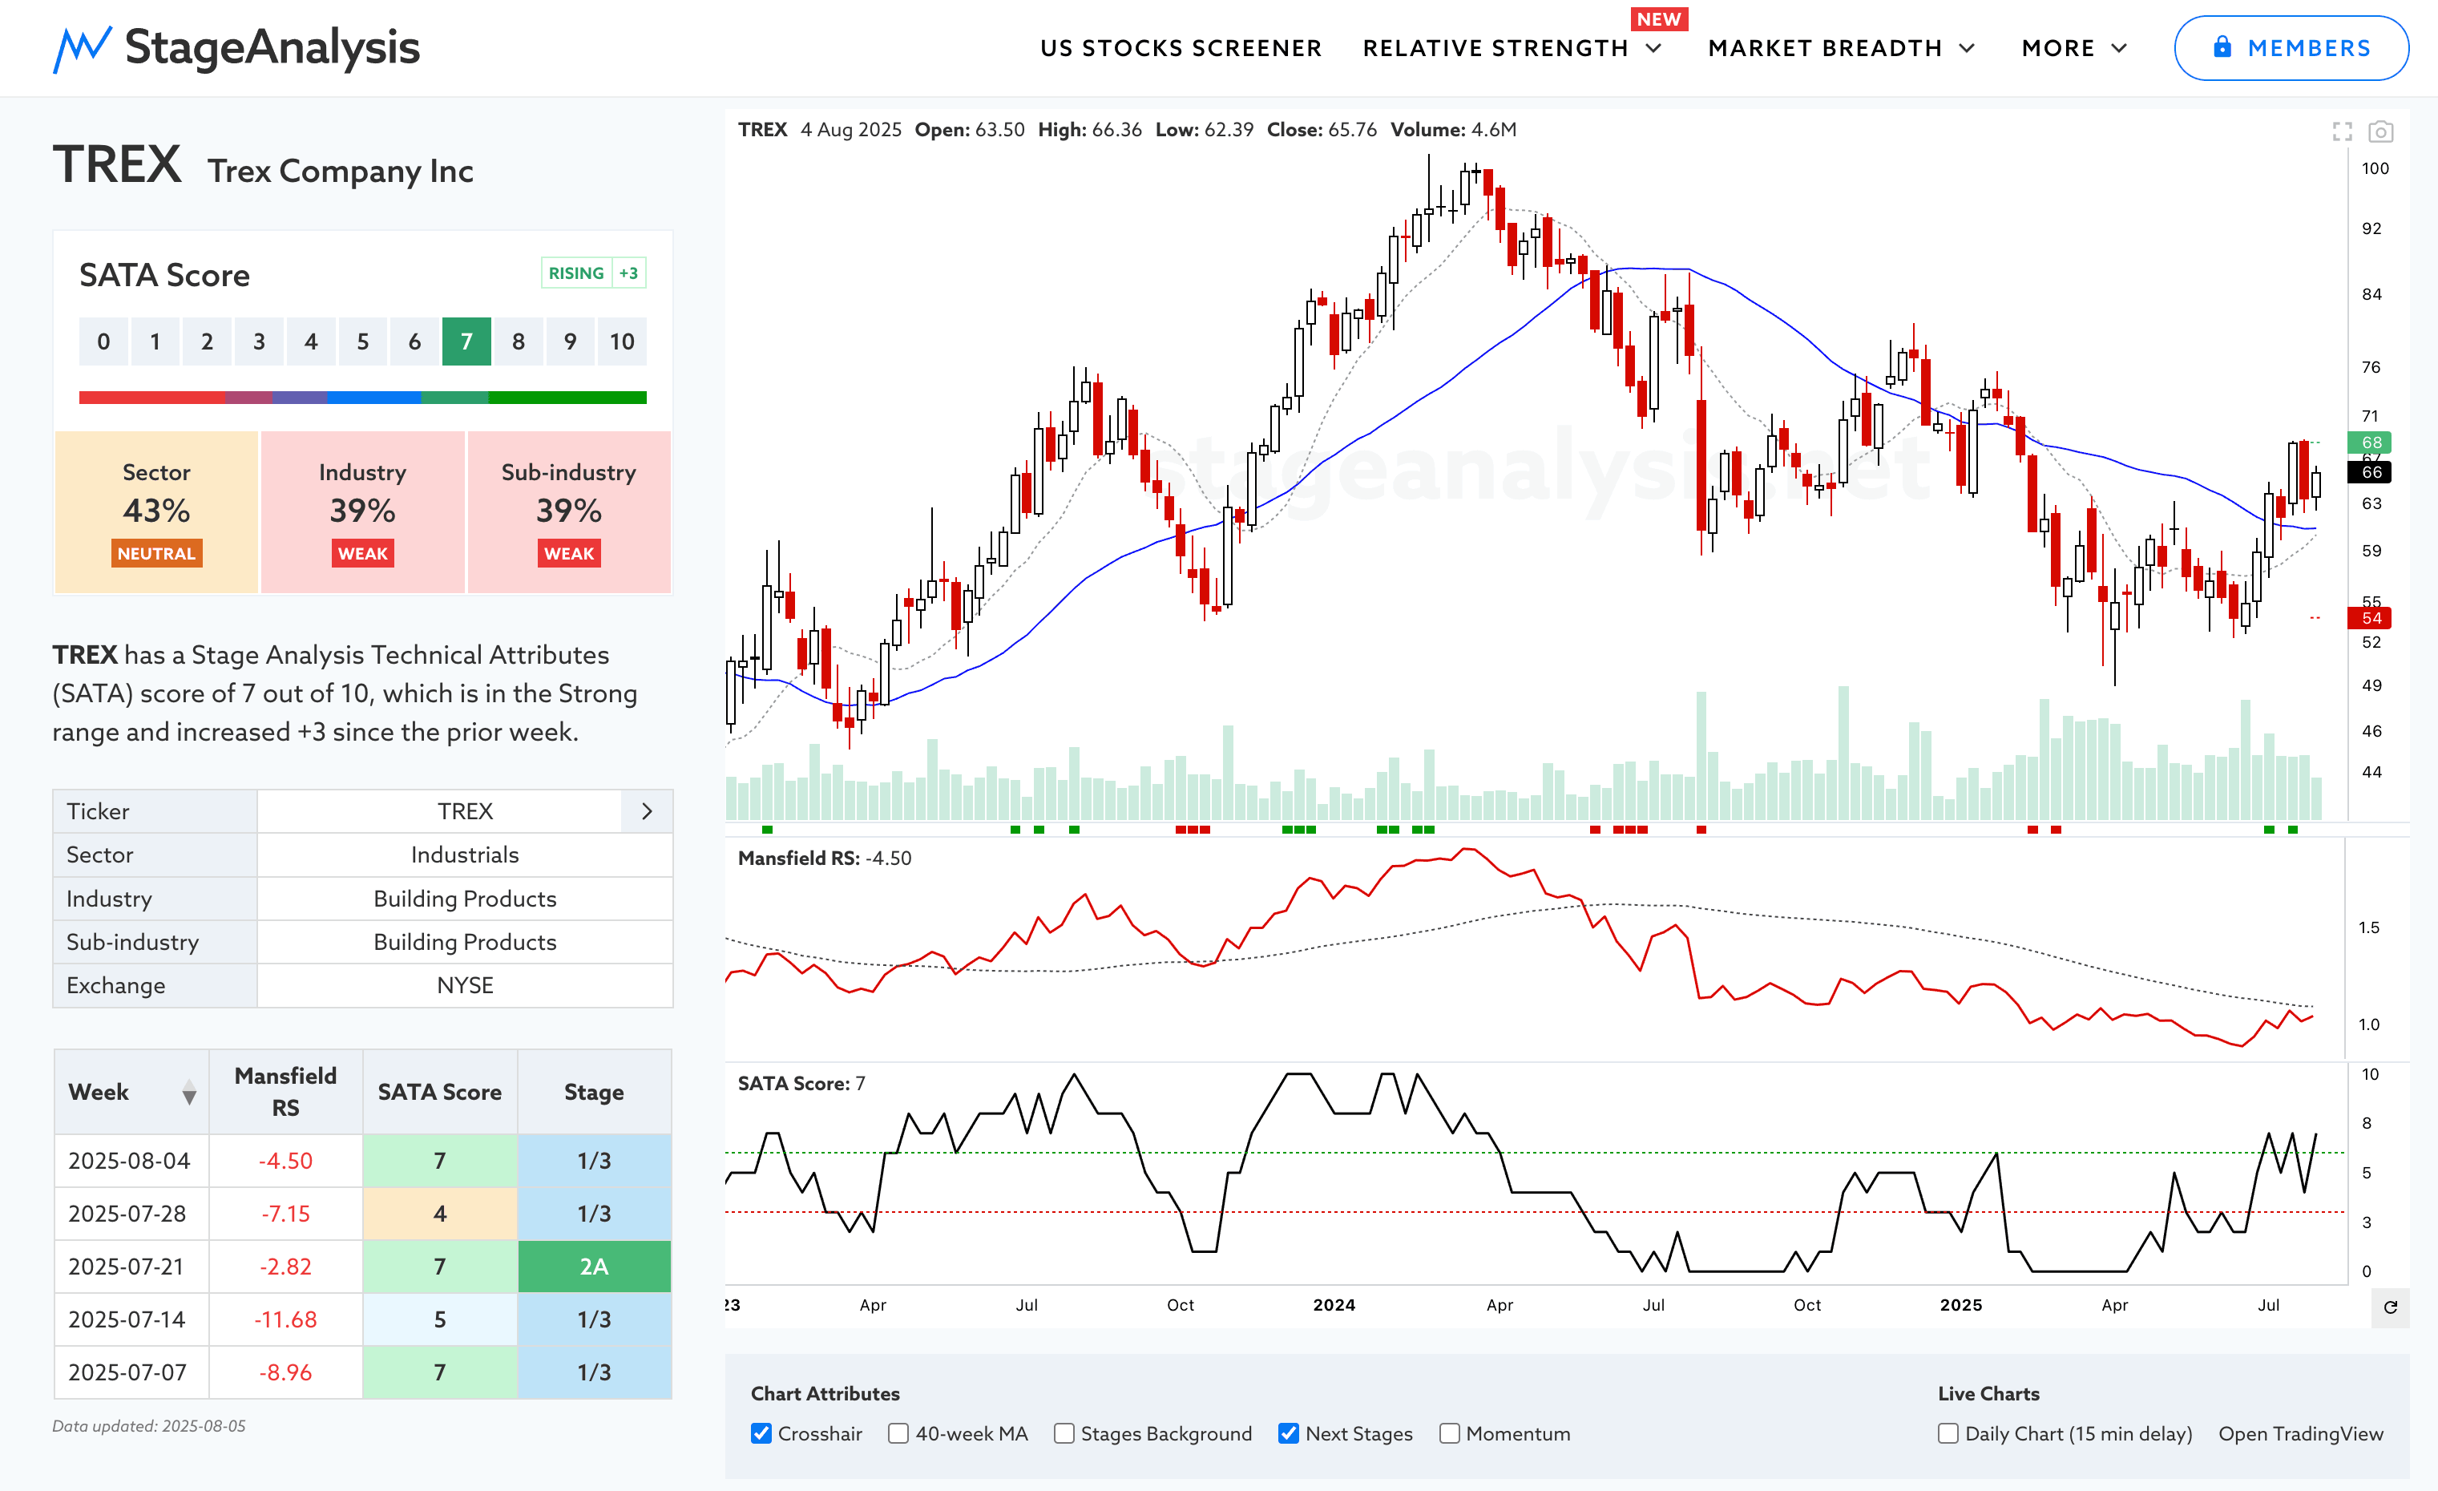
Task: Click the SATA score 5 for 2025-07-14
Action: (x=439, y=1319)
